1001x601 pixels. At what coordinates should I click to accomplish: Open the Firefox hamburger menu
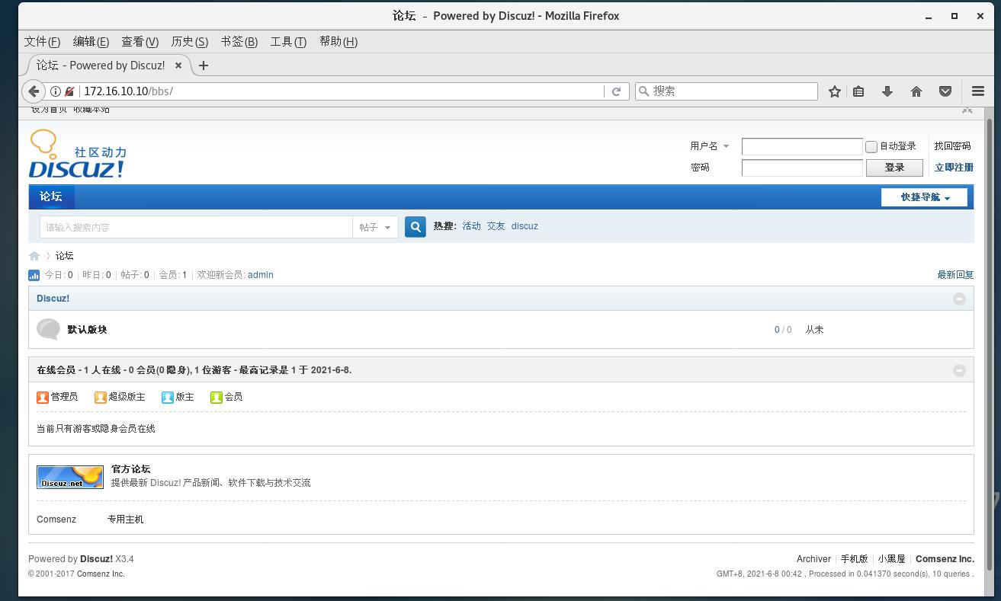[x=978, y=91]
